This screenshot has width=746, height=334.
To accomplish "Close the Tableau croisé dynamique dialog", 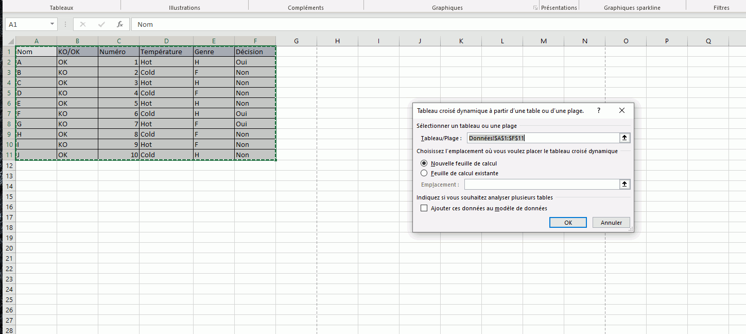I will [x=621, y=111].
